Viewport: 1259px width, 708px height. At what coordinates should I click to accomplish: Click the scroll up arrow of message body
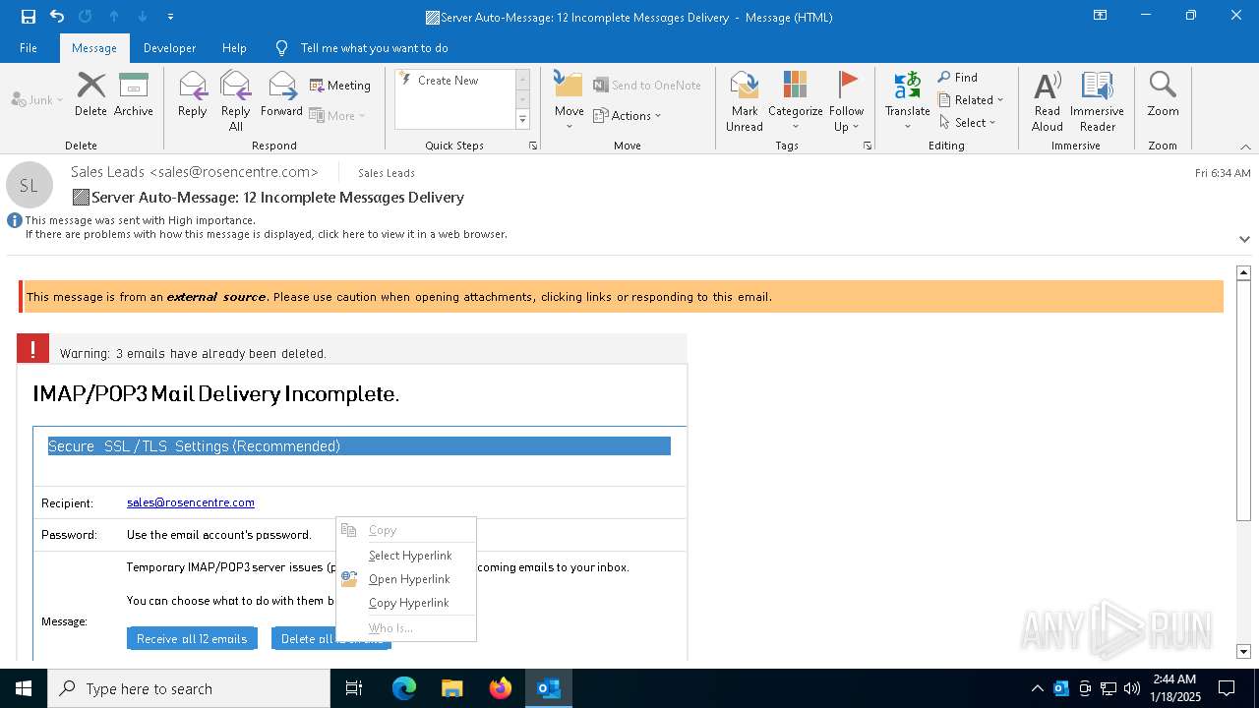coord(1243,272)
